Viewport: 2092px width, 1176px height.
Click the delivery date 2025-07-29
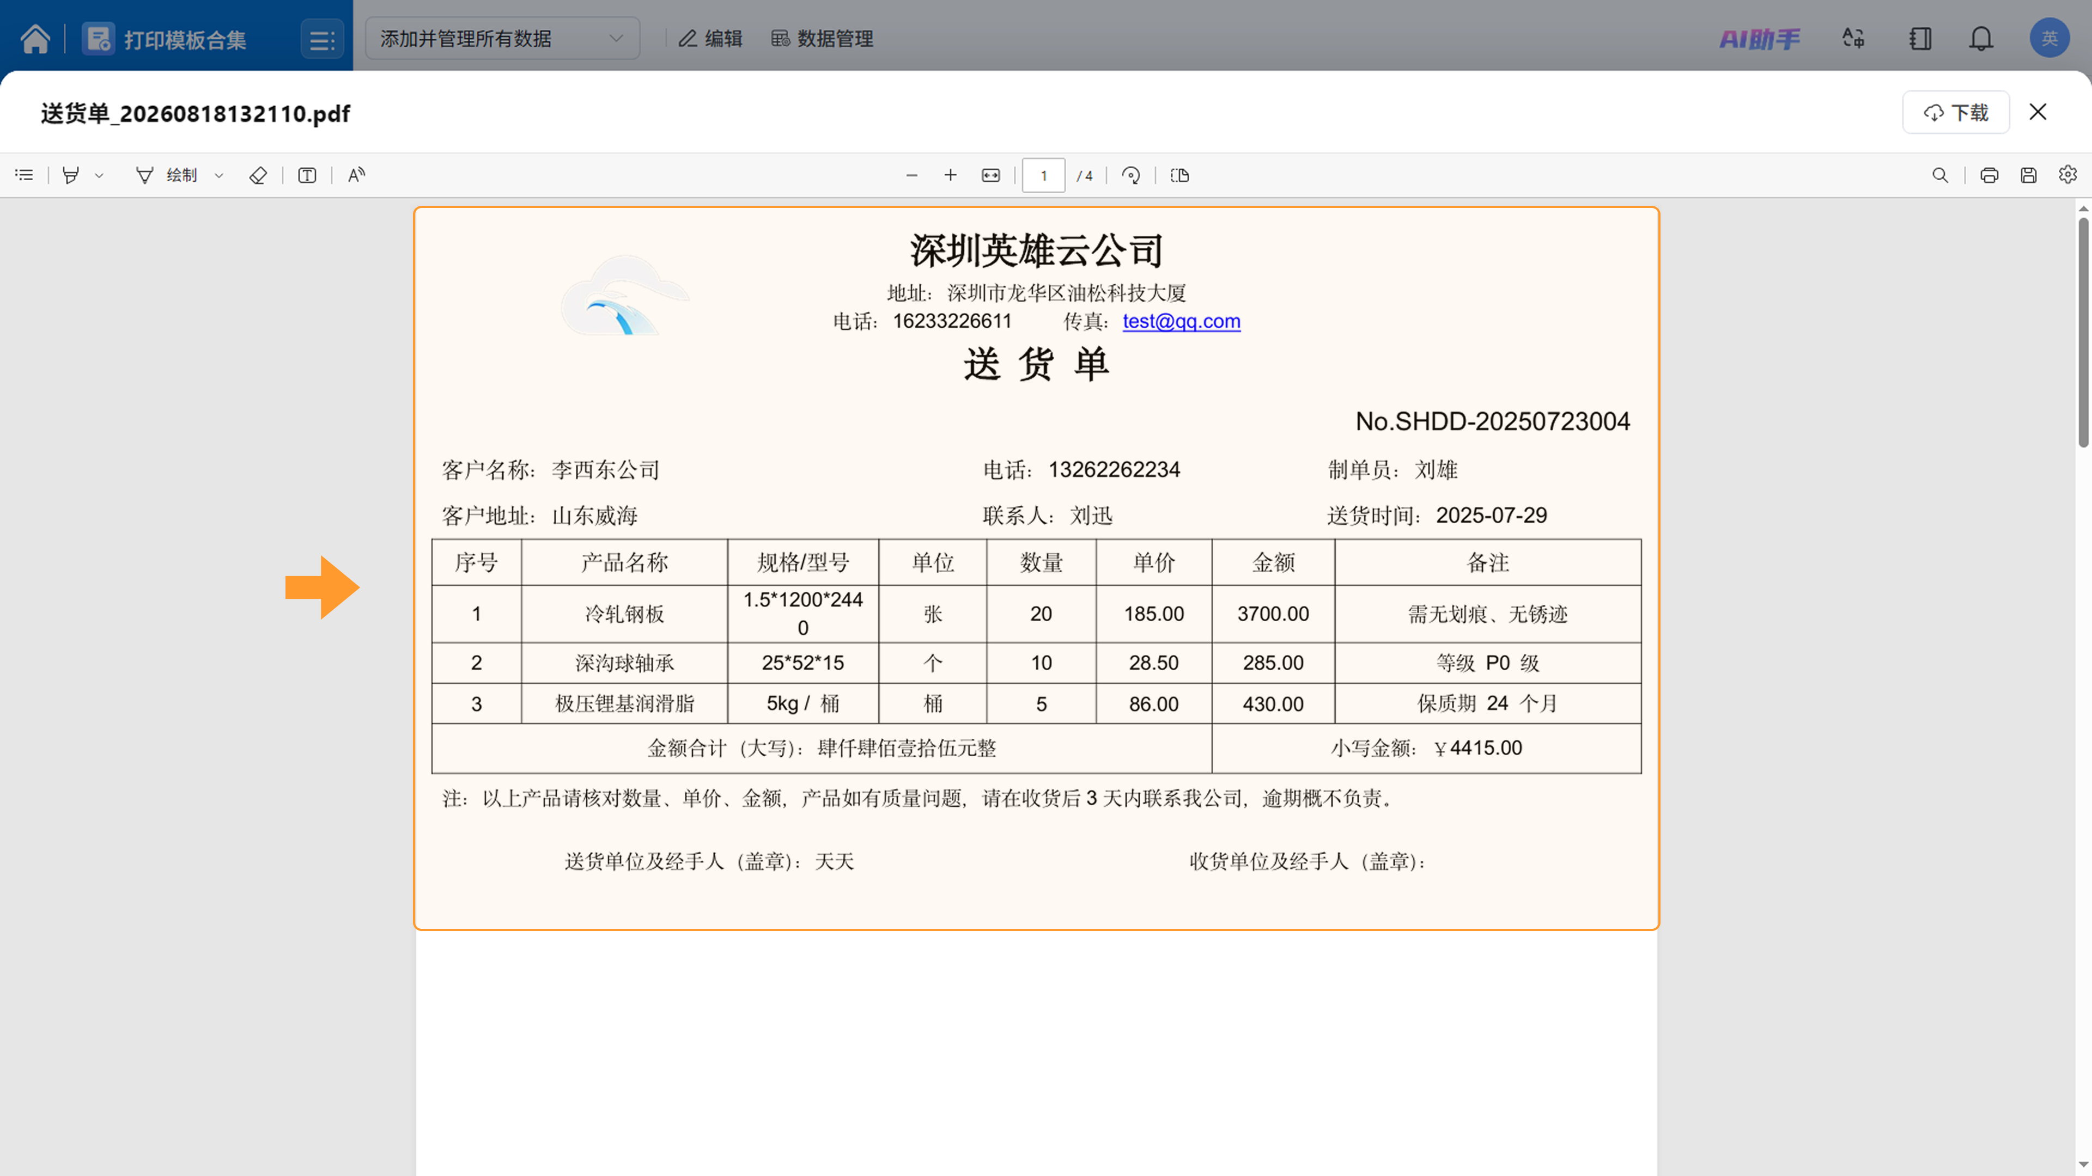(x=1492, y=516)
